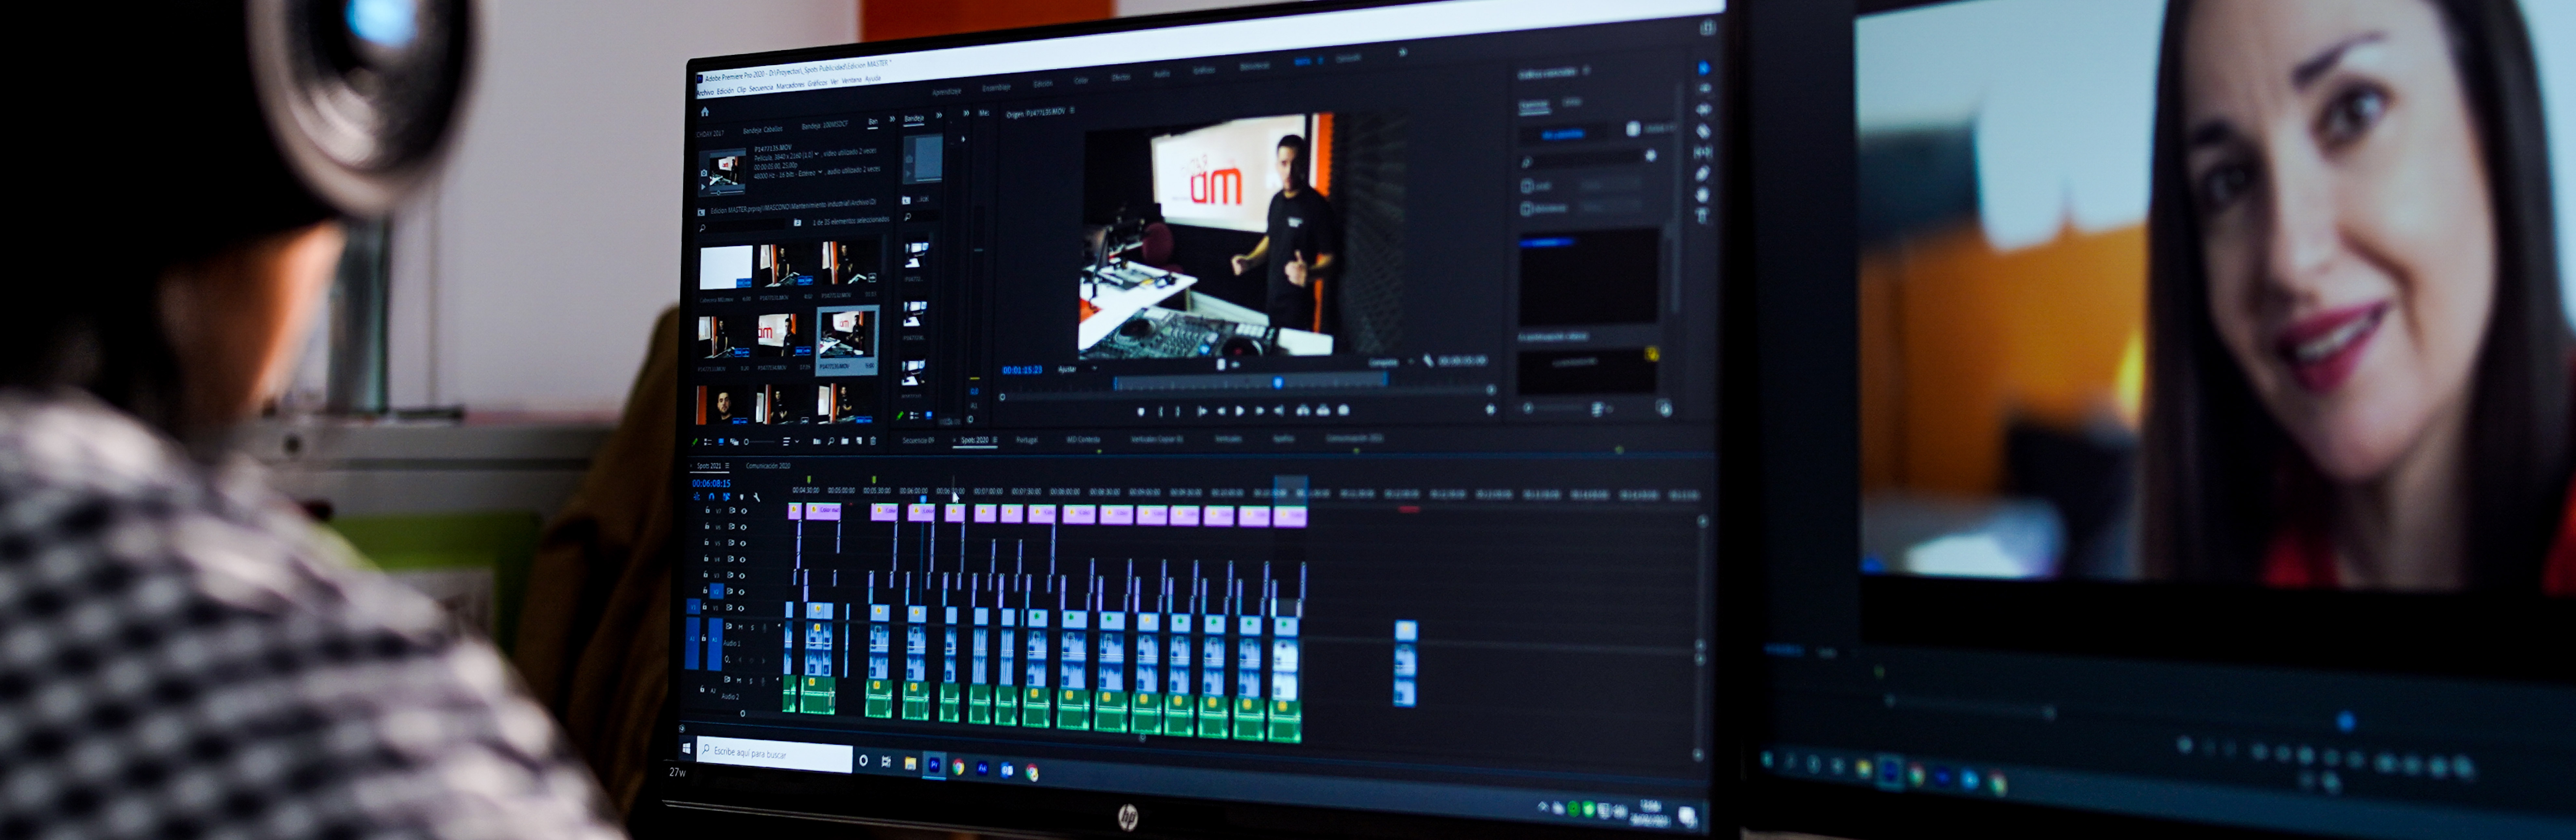Switch to the Portugal sequence tab
The width and height of the screenshot is (2576, 840).
[1027, 440]
